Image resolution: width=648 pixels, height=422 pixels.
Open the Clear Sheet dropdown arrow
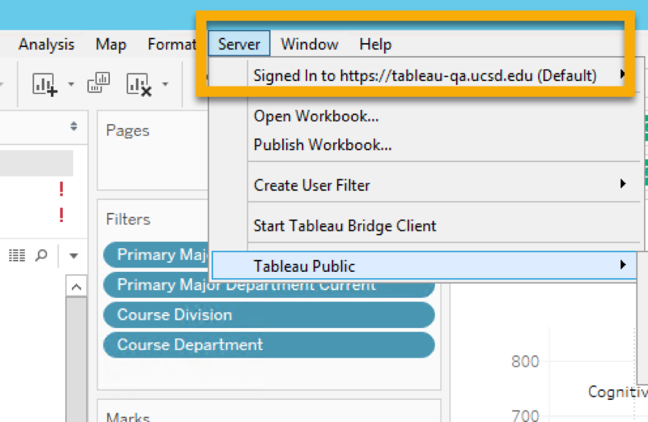(x=165, y=84)
